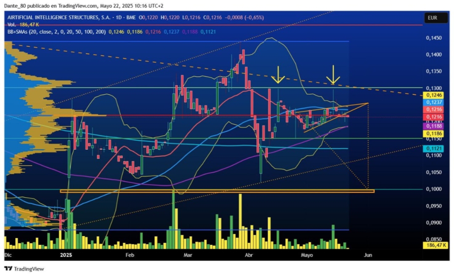
Task: Click the Abr month label on time axis
Action: click(x=249, y=255)
